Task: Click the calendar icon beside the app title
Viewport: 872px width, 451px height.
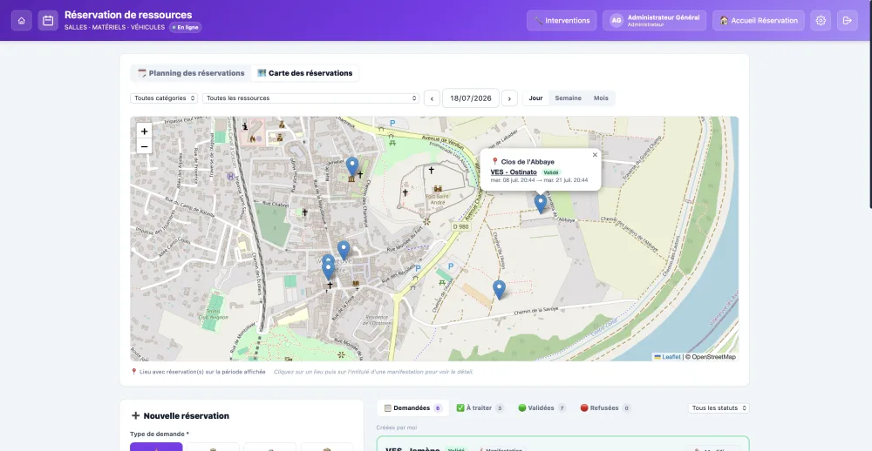Action: (x=48, y=21)
